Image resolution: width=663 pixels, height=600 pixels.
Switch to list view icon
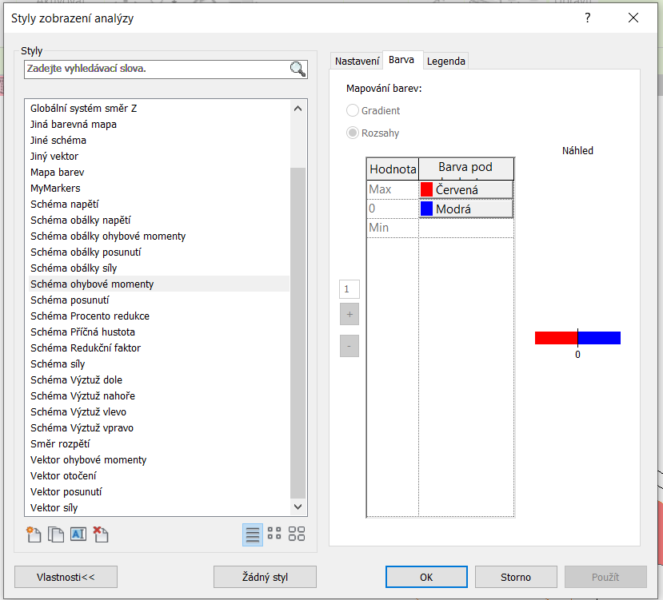[253, 535]
